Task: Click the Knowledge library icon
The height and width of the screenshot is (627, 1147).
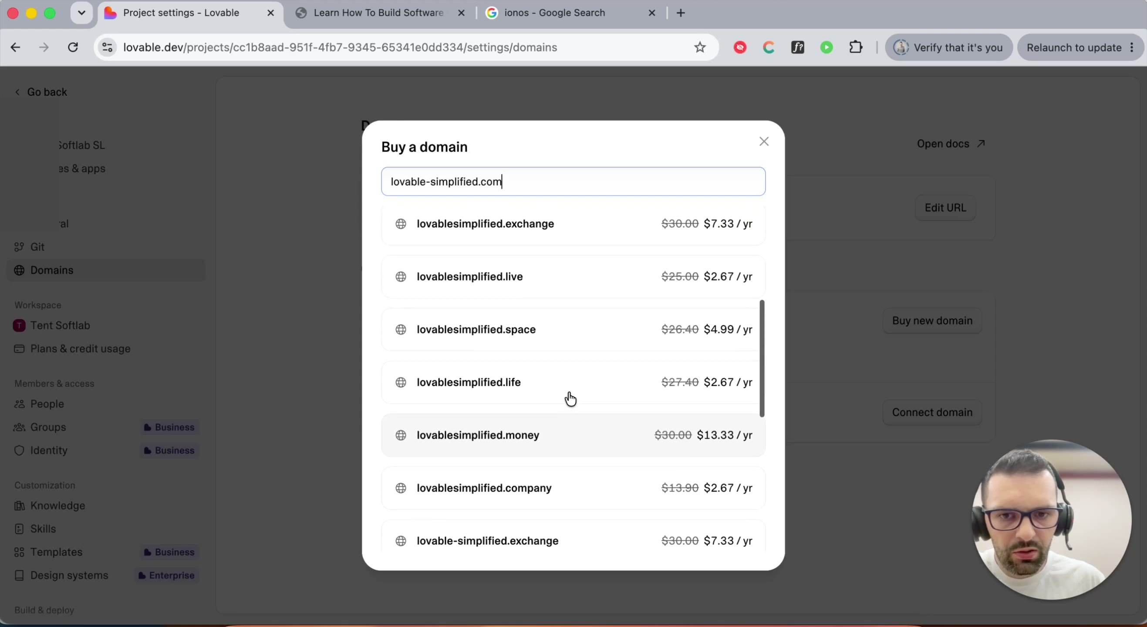Action: 19,506
